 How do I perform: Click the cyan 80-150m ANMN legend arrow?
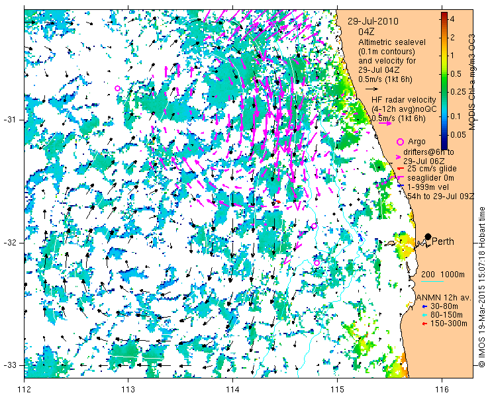click(424, 315)
